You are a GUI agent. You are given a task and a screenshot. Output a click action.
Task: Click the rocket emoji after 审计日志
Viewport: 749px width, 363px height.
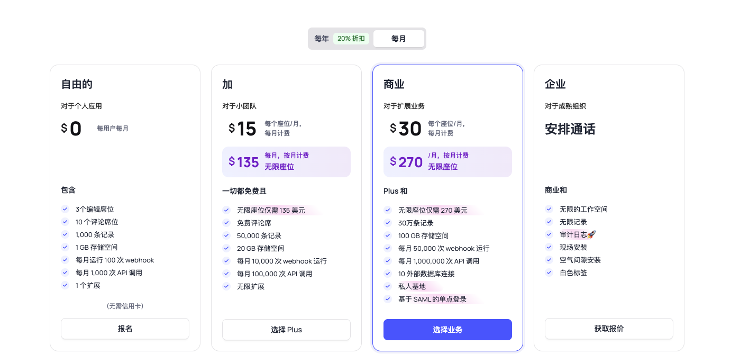point(591,234)
